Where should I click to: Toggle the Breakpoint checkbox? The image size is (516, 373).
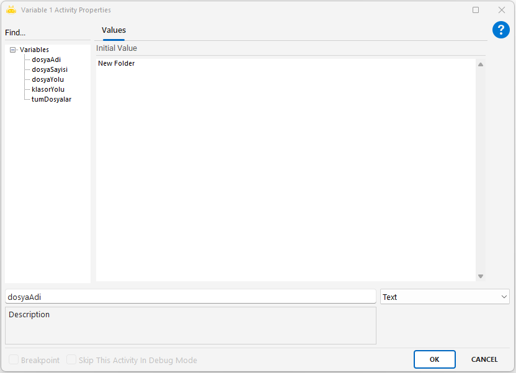click(x=14, y=360)
